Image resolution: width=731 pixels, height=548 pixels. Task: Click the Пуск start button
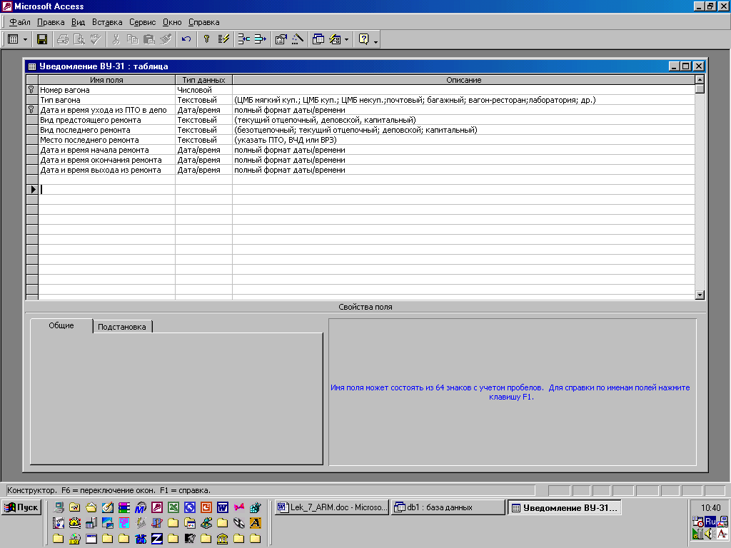[x=21, y=507]
